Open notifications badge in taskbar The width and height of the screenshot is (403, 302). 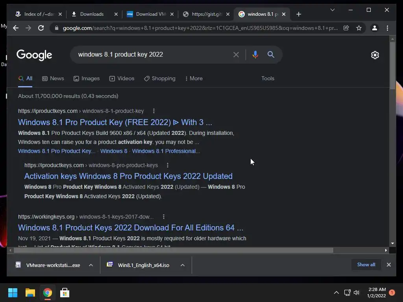(x=392, y=293)
